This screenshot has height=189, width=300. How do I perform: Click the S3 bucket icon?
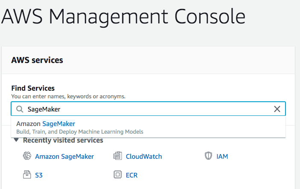click(27, 175)
